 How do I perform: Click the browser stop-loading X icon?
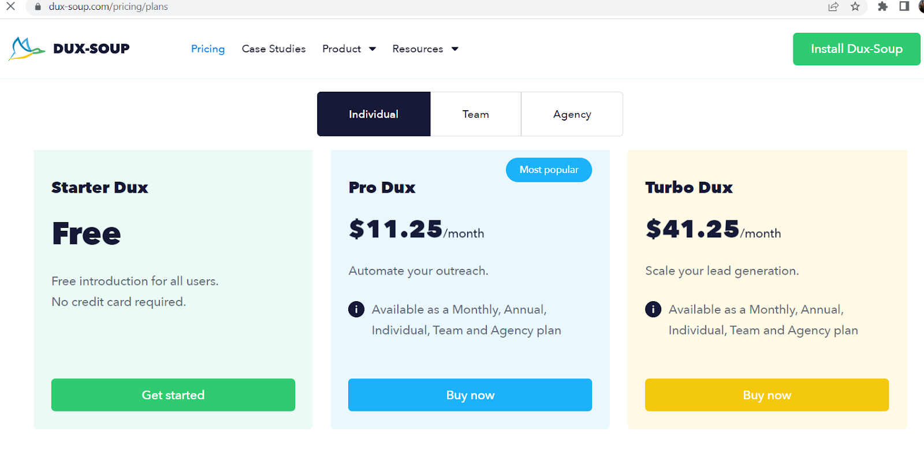[10, 7]
